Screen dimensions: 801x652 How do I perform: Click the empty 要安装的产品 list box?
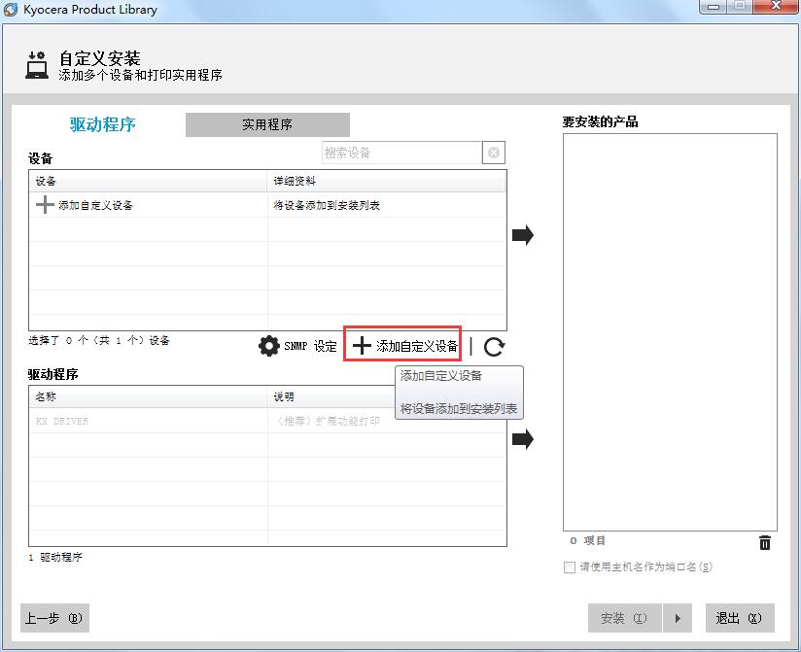[x=670, y=332]
